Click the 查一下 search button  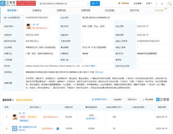(x=95, y=4)
